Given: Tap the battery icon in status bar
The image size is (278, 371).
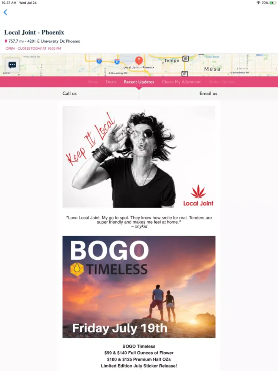Looking at the screenshot, I should point(273,3).
